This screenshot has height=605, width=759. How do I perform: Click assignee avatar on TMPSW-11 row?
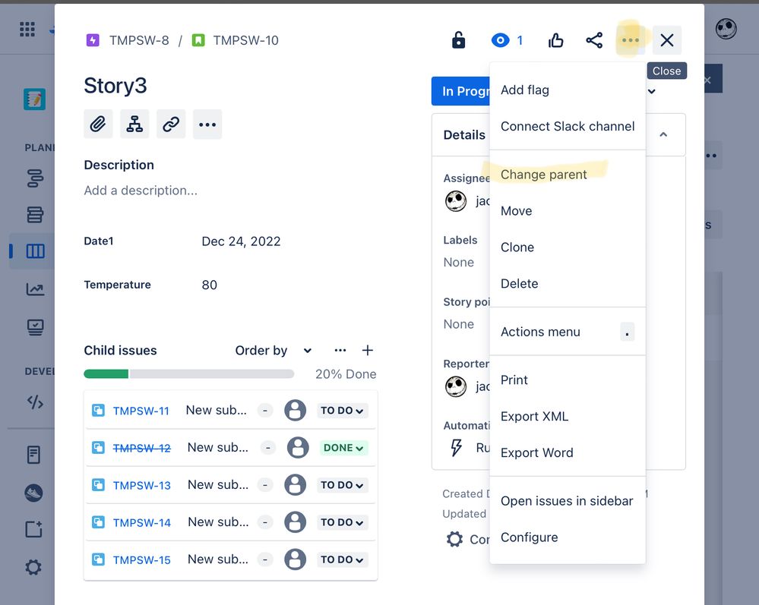[296, 411]
